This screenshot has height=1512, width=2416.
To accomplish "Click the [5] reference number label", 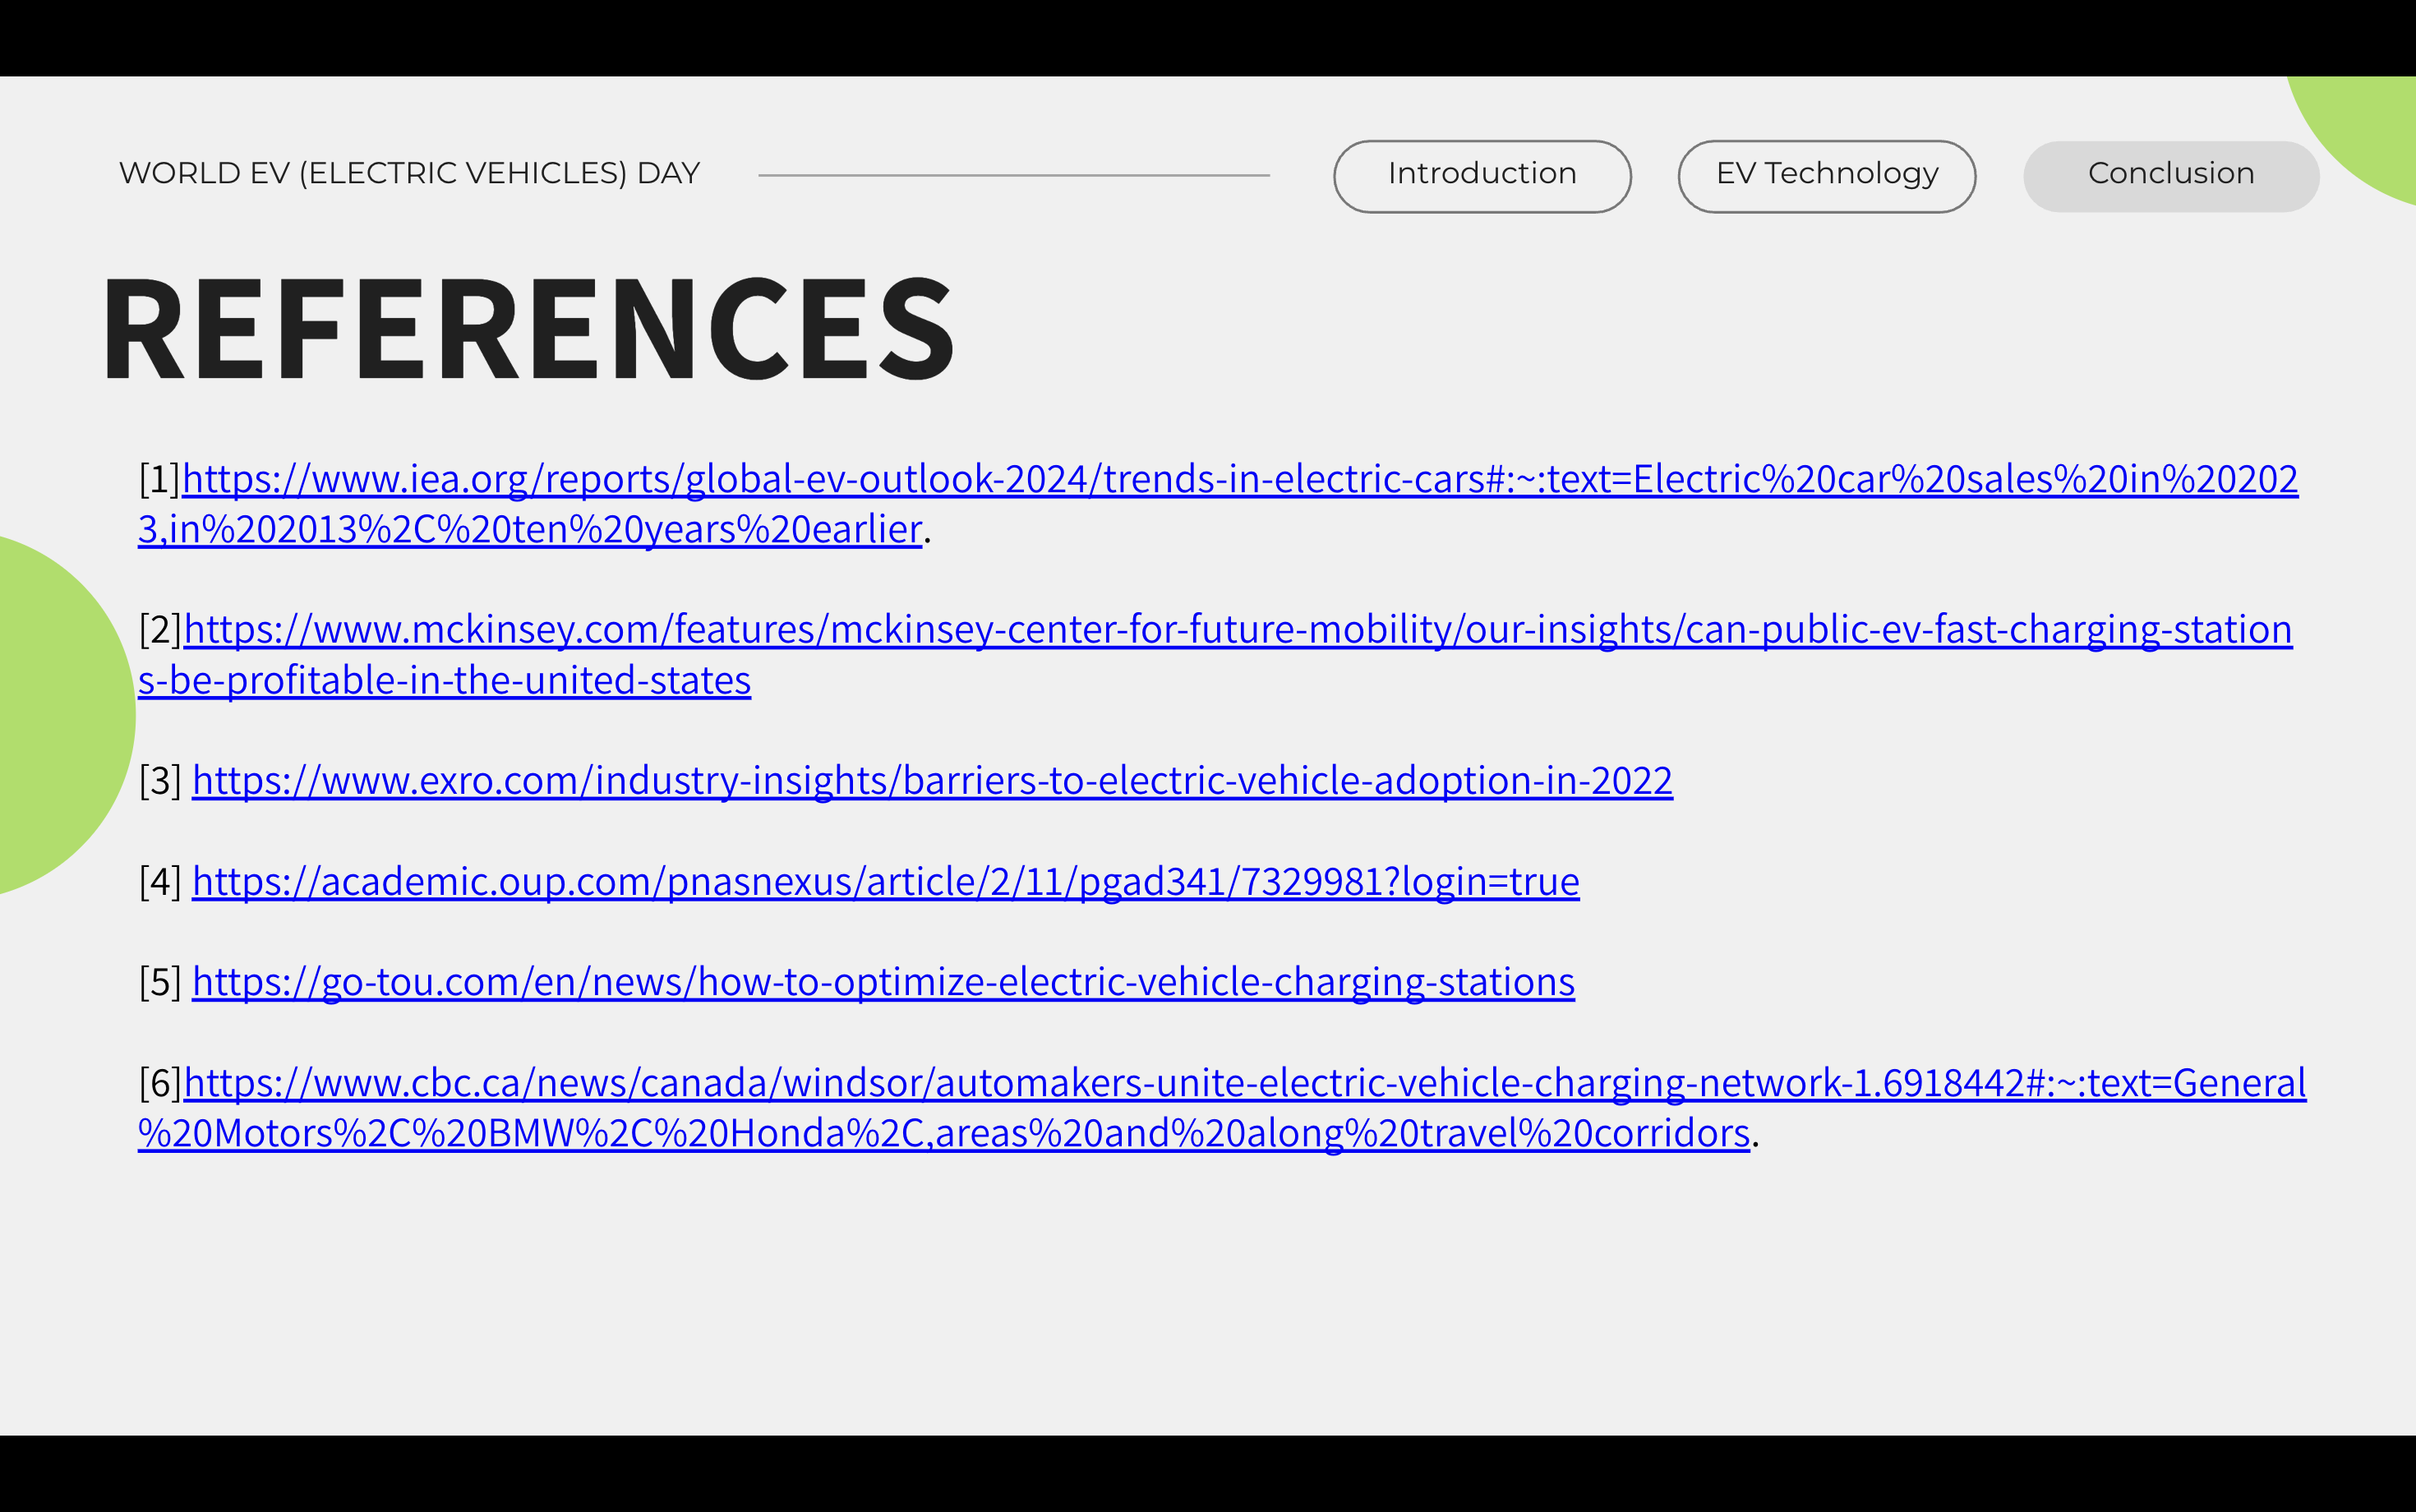I will (x=160, y=982).
